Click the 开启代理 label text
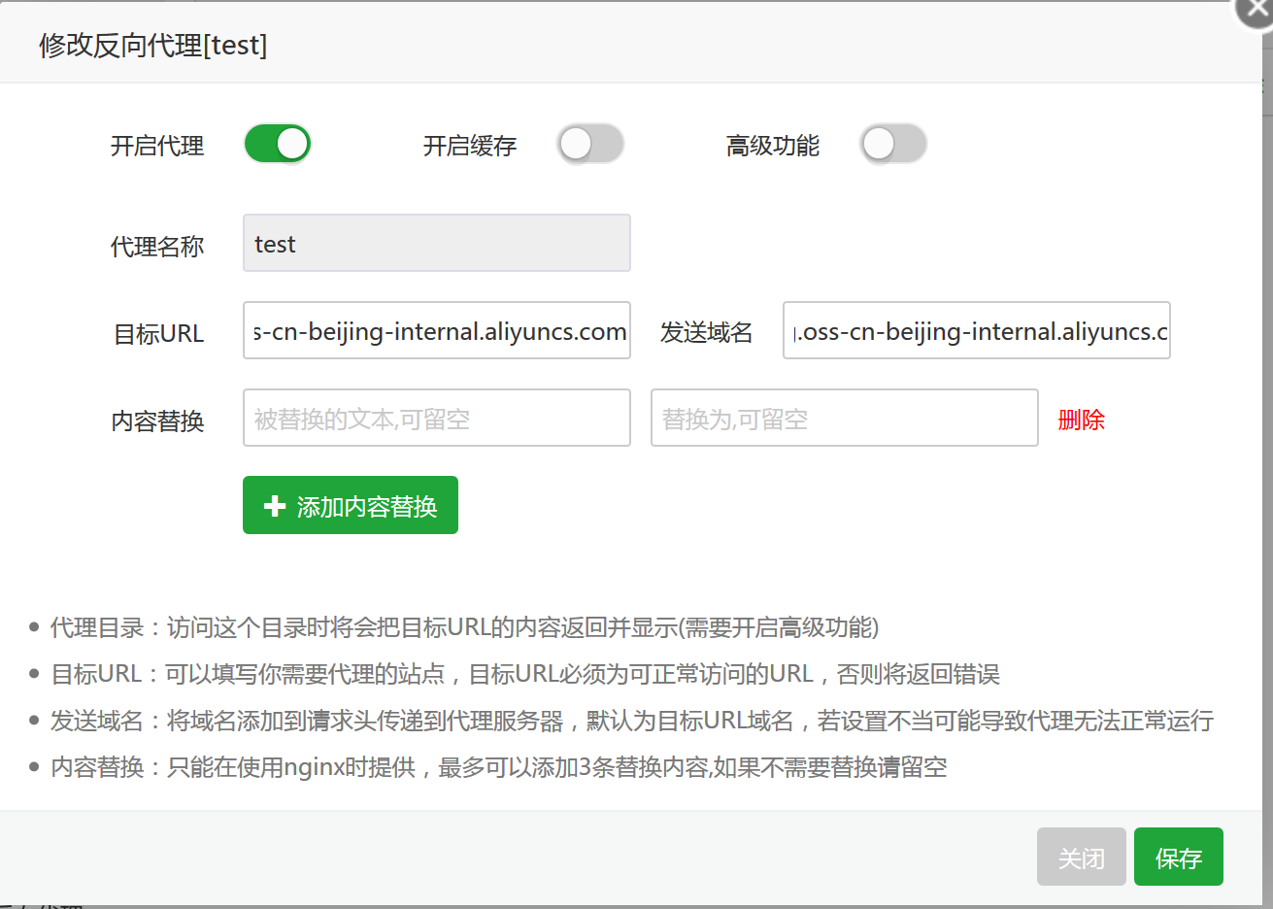This screenshot has width=1273, height=909. point(157,146)
